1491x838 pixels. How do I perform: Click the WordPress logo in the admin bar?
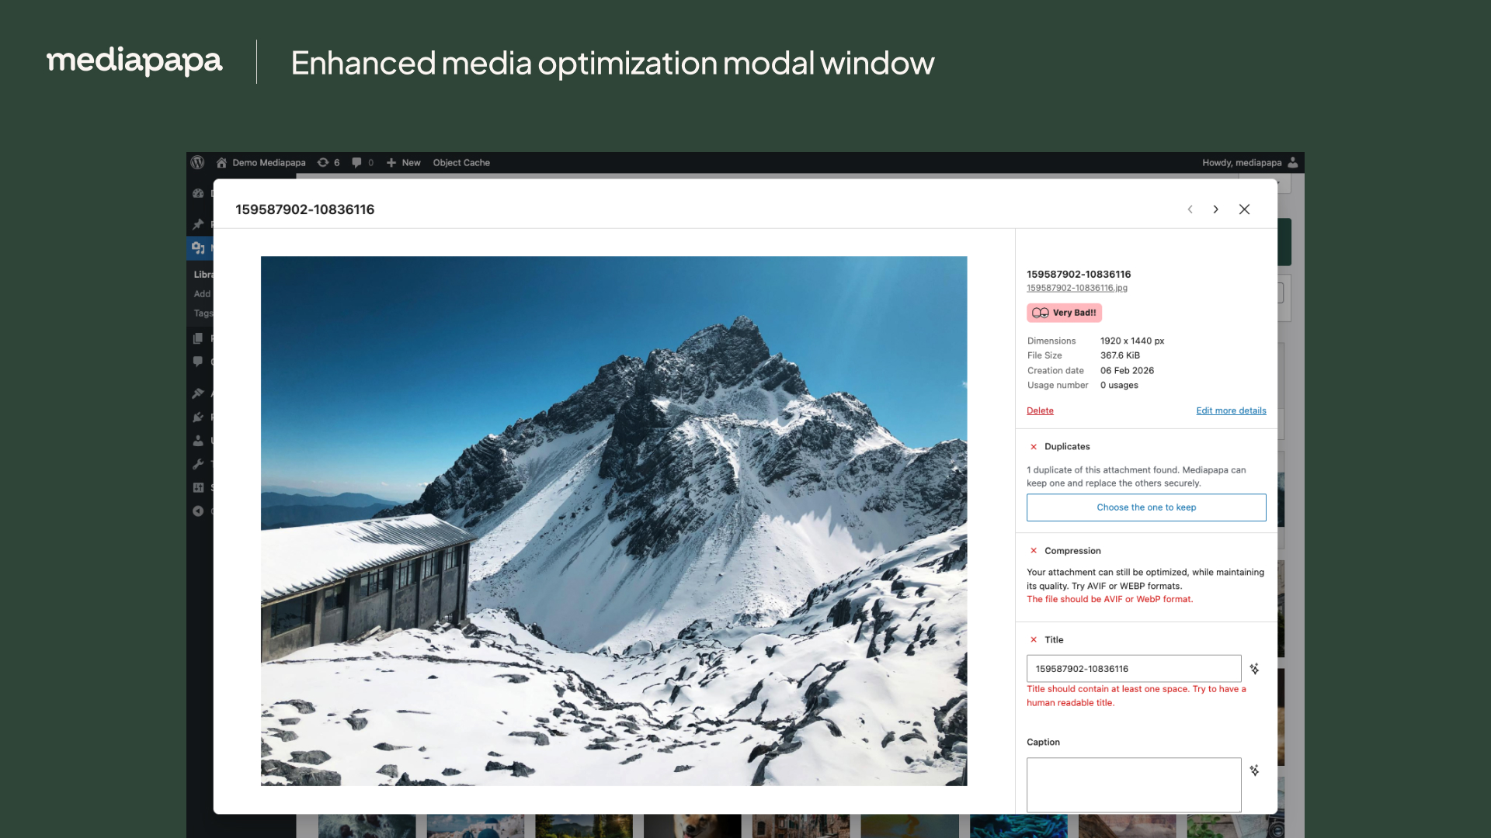click(198, 162)
